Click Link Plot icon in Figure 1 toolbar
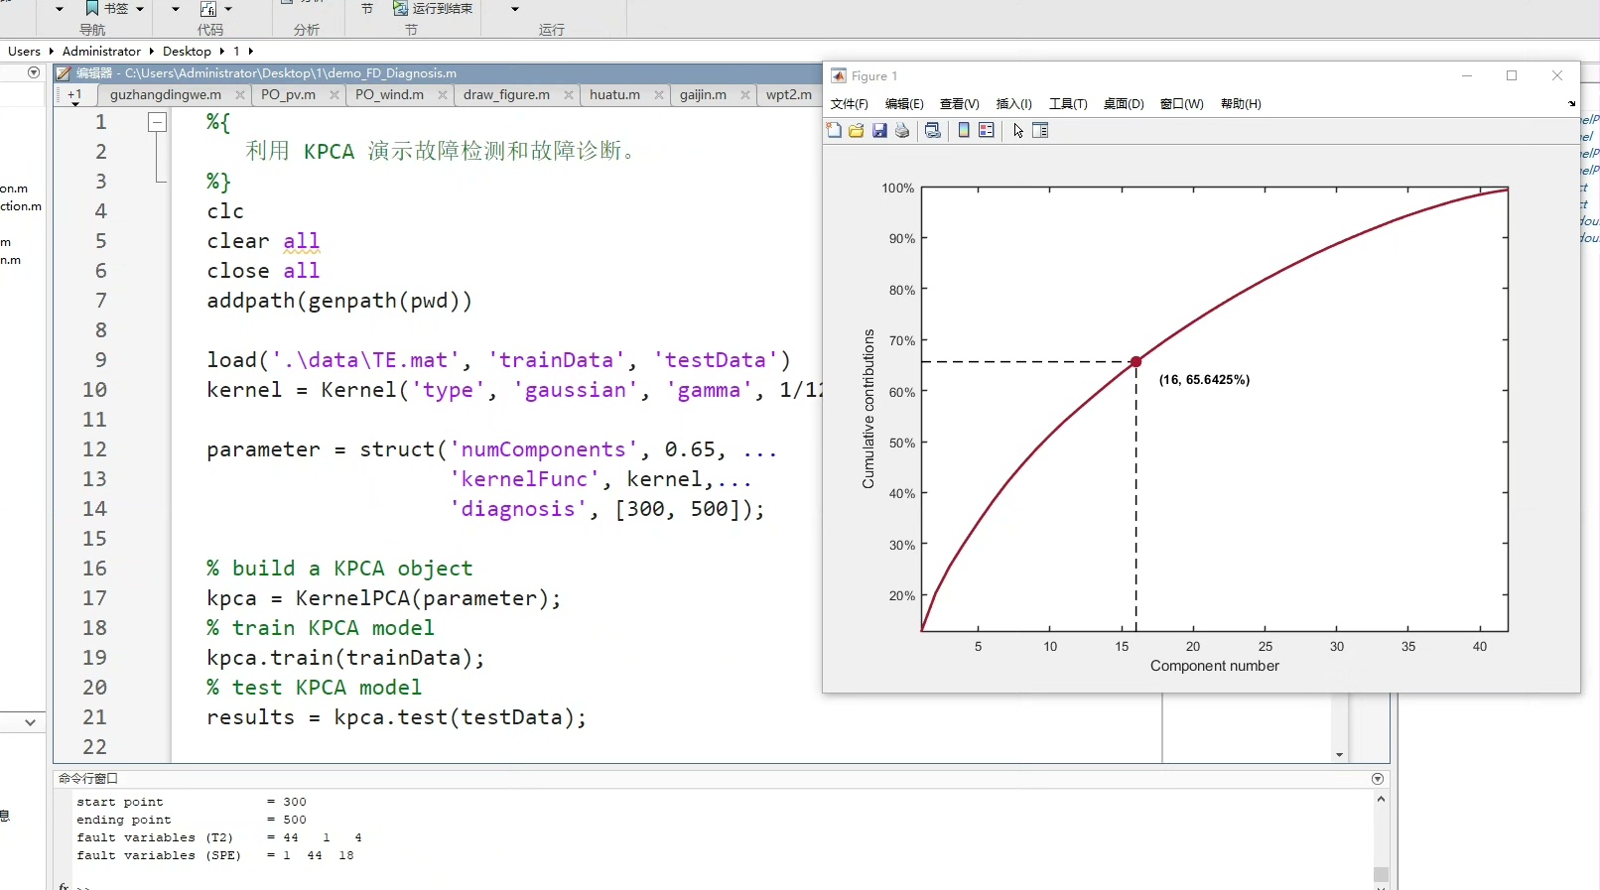This screenshot has height=890, width=1600. point(933,130)
